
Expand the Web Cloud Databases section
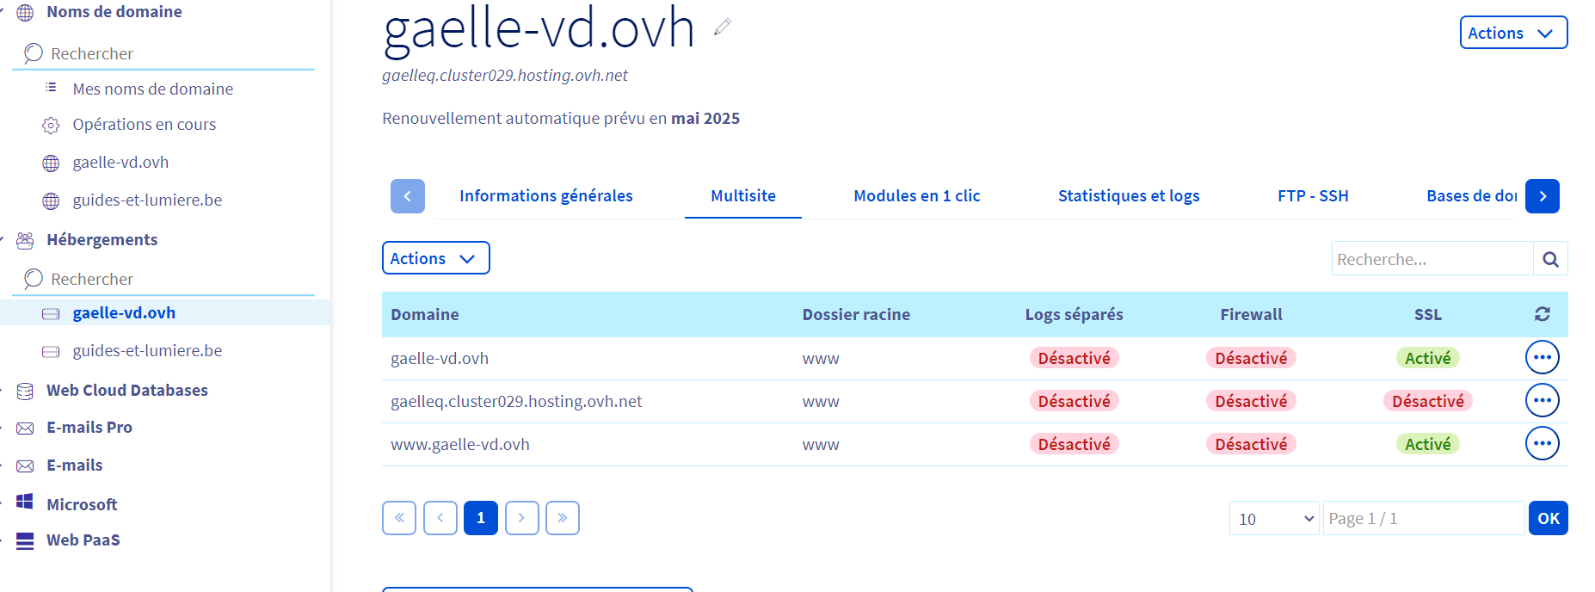coord(126,391)
